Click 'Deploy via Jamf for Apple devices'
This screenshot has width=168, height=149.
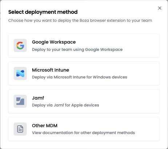click(65, 105)
